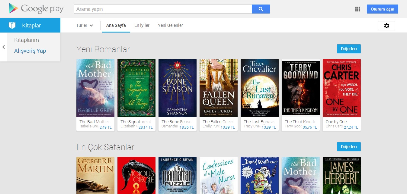Open The Bad Mother cover in Yeni Romanlar

click(x=95, y=88)
